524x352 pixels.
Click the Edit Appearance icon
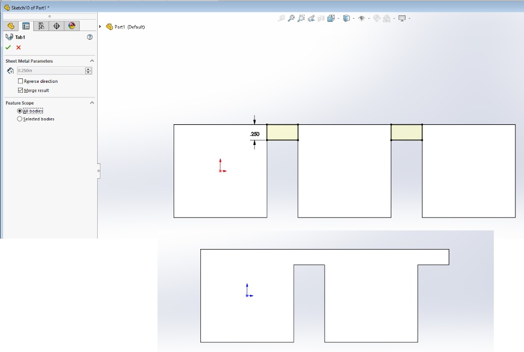point(377,19)
